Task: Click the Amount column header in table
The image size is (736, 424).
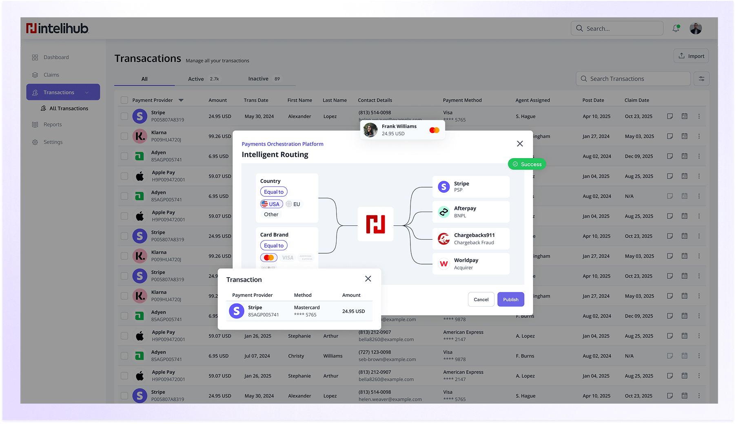Action: click(x=217, y=100)
